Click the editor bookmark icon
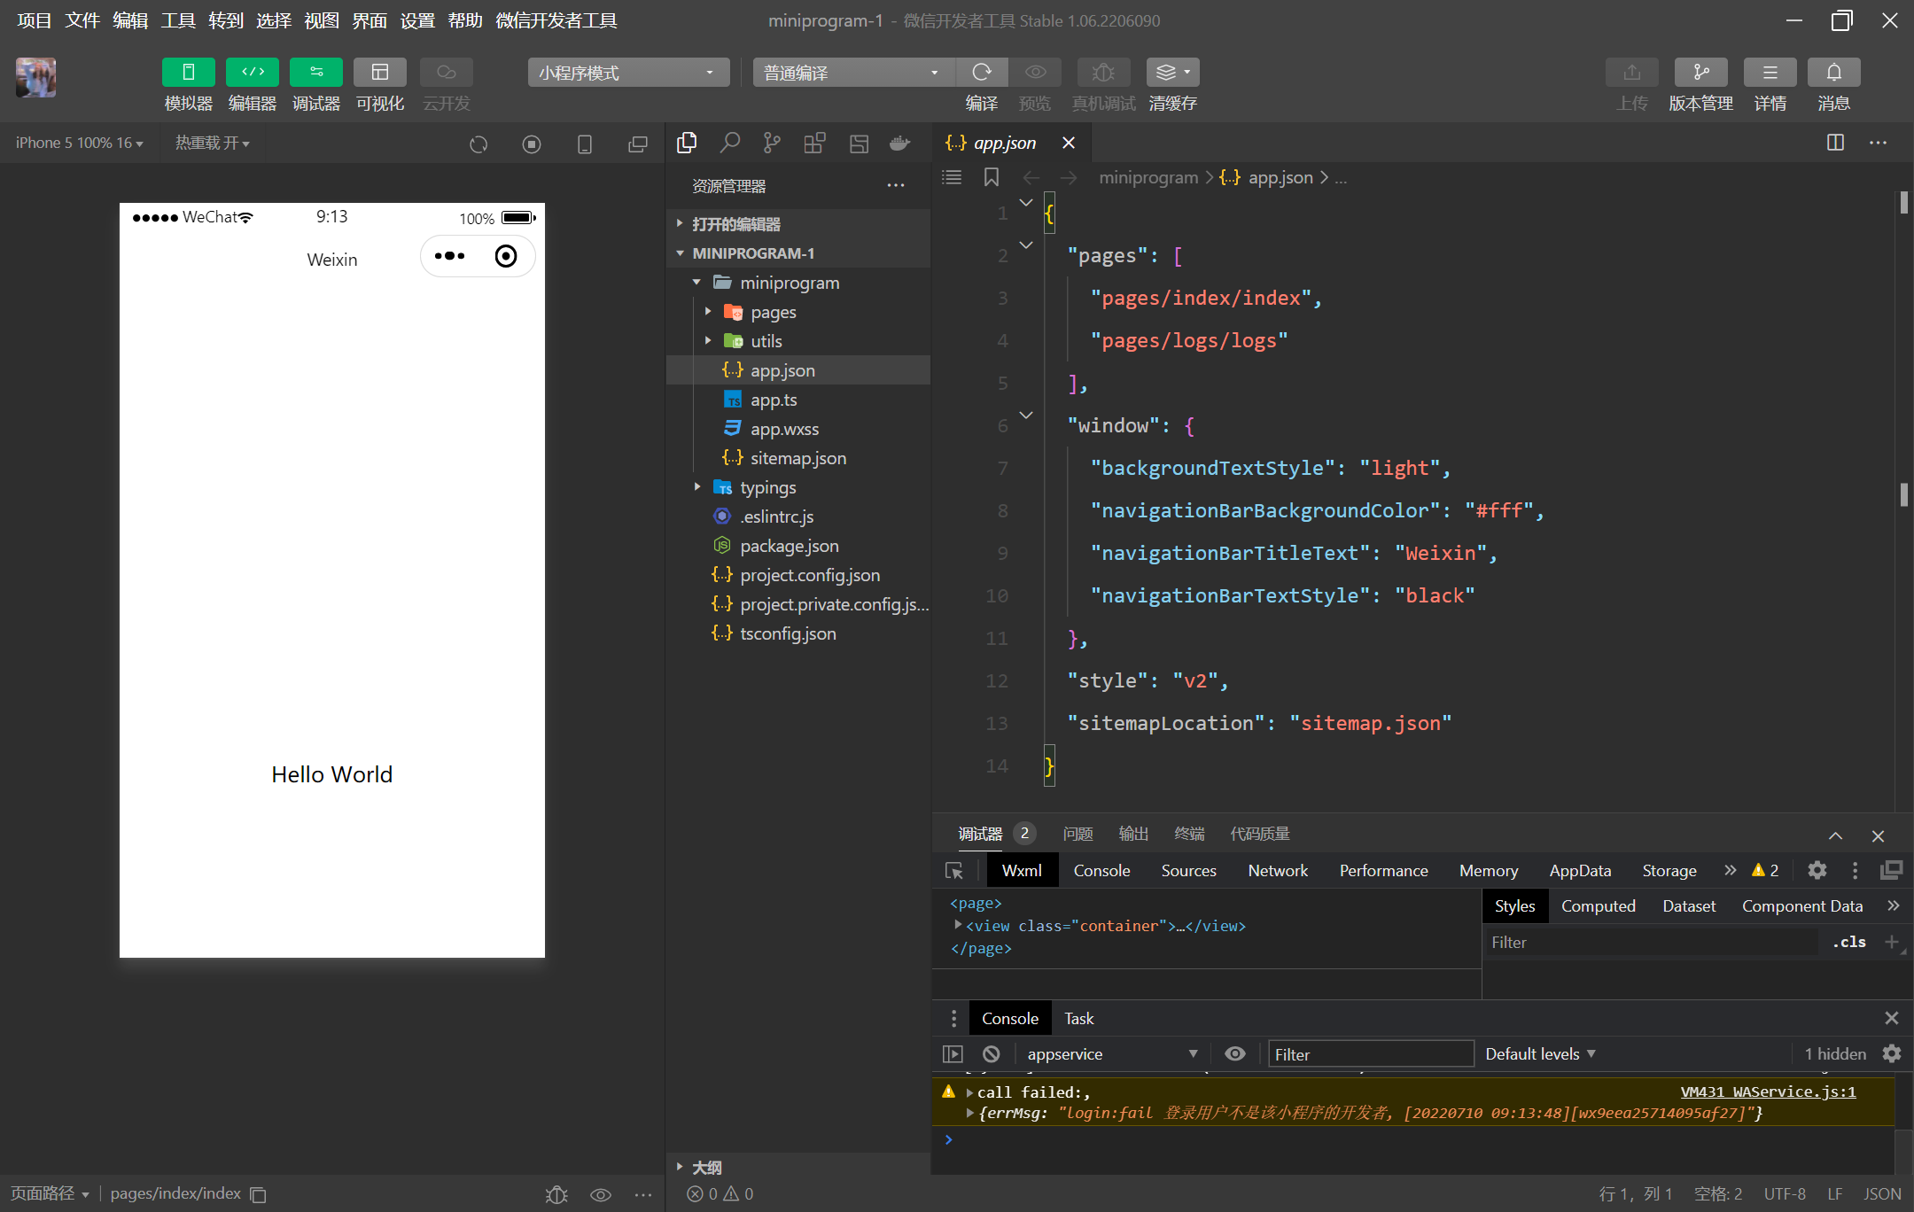 [x=992, y=177]
